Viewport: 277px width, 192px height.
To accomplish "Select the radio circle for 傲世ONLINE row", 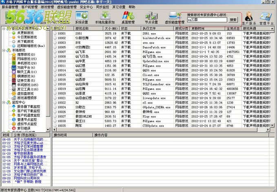I will (55, 116).
